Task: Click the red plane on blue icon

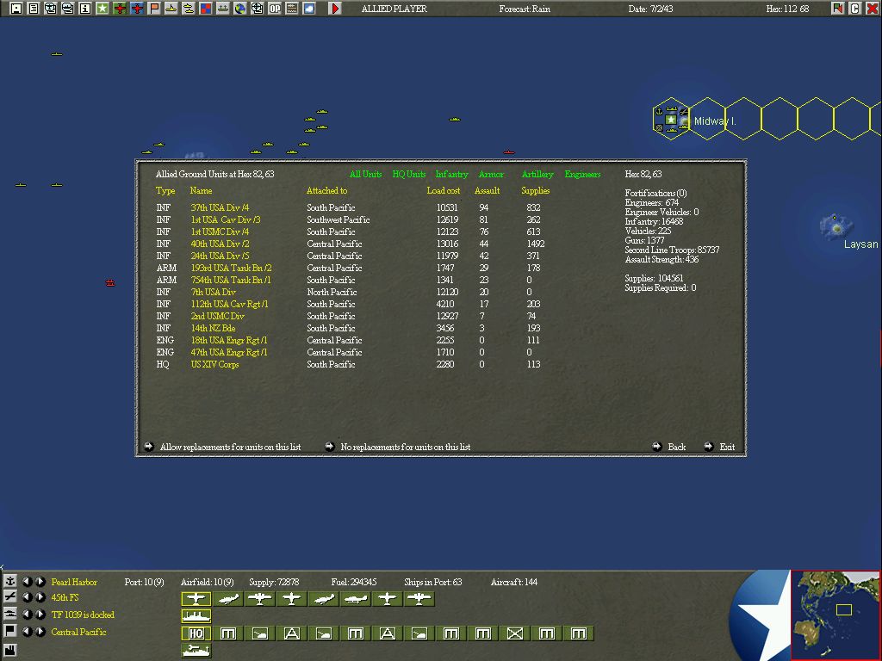Action: tap(137, 9)
